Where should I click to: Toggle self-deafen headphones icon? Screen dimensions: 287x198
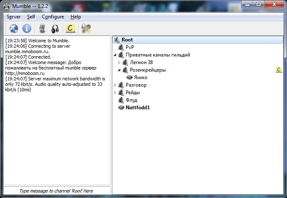(x=55, y=28)
